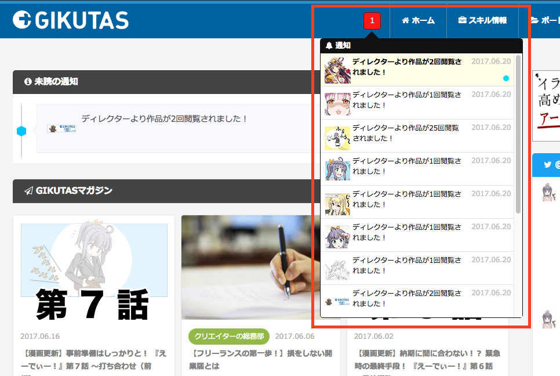Open the red notification badge showing 1
Viewport: 560px width, 376px height.
372,21
